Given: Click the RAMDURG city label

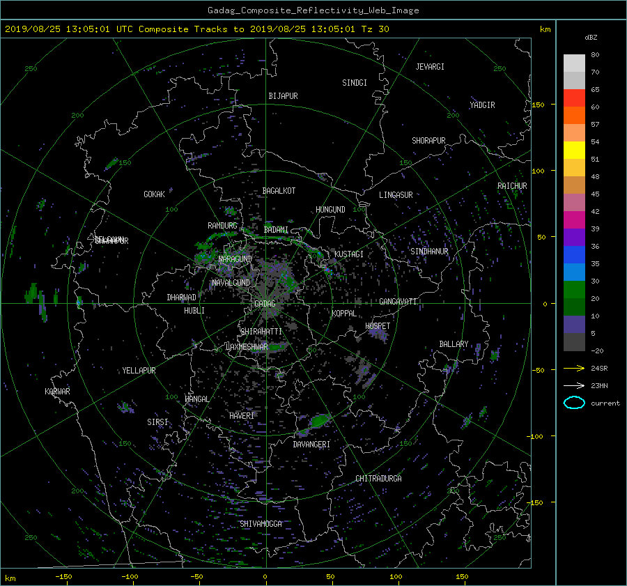Looking at the screenshot, I should click(x=222, y=226).
